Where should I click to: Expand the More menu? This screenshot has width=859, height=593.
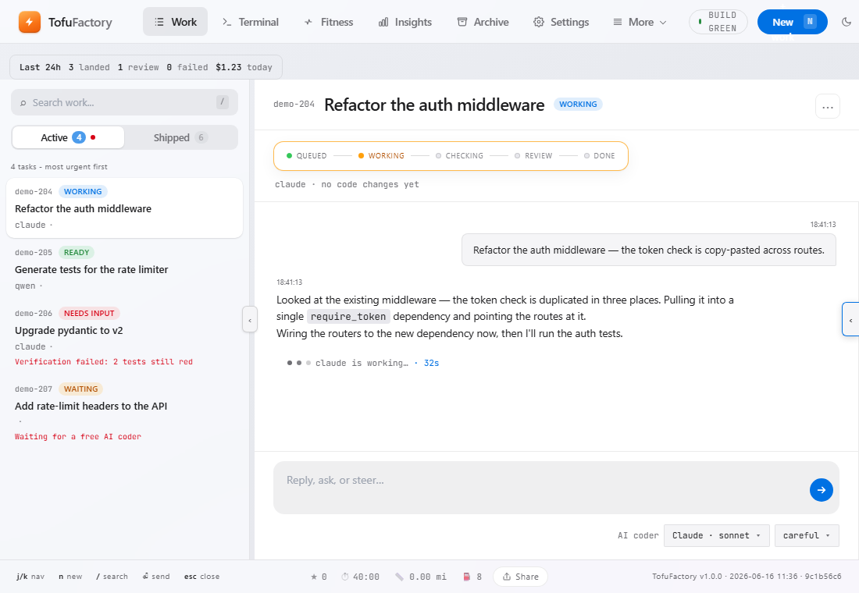[640, 22]
